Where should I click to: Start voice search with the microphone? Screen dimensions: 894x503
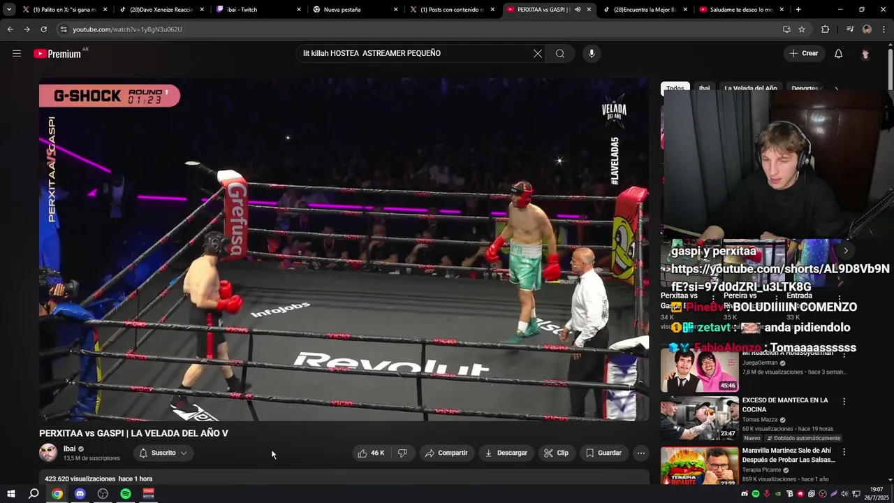pos(592,53)
